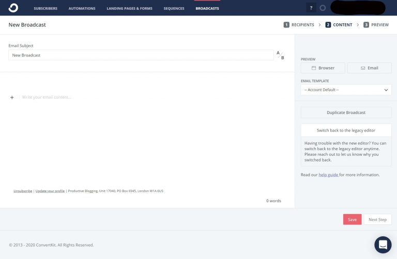Viewport: 397px width, 259px height.
Task: Open the Automations menu
Action: (x=82, y=8)
